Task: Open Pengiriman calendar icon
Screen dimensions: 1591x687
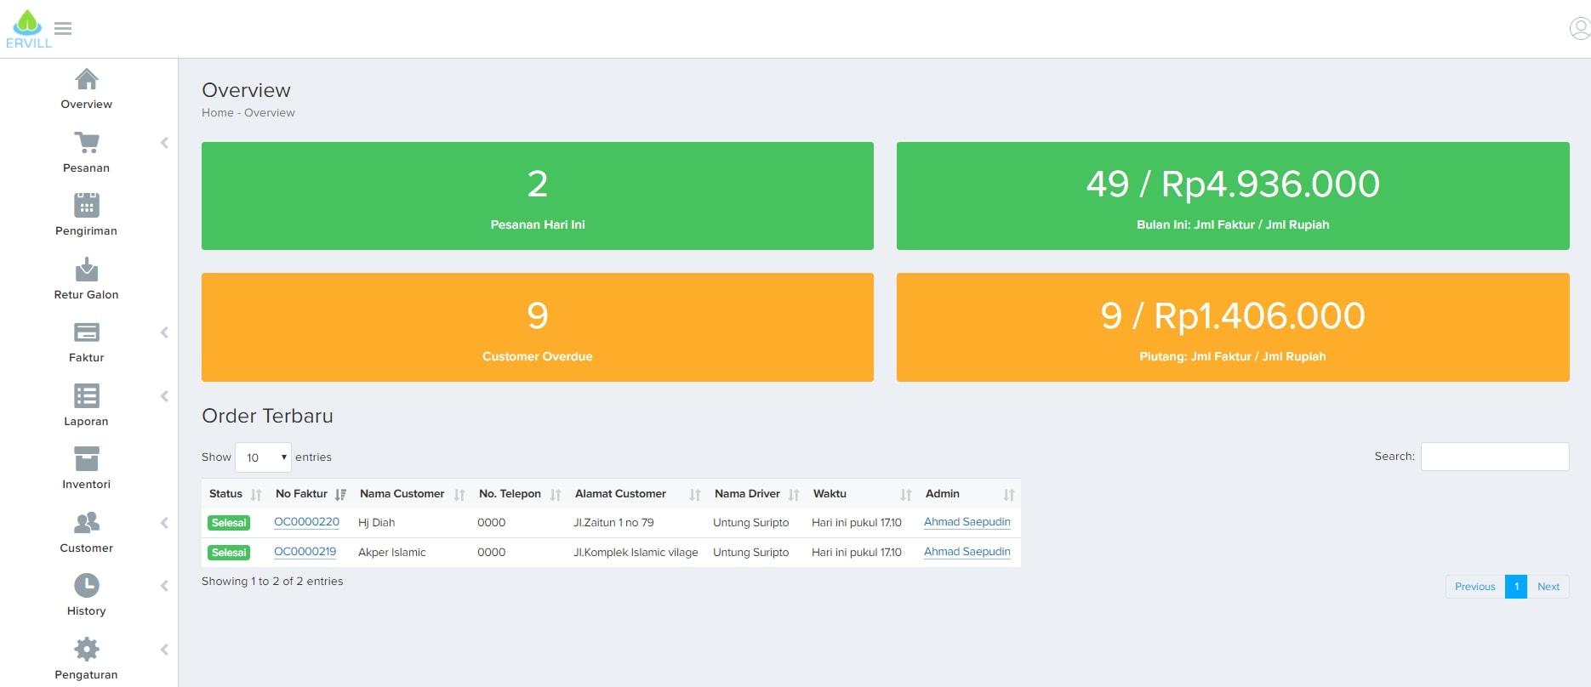Action: [x=87, y=206]
